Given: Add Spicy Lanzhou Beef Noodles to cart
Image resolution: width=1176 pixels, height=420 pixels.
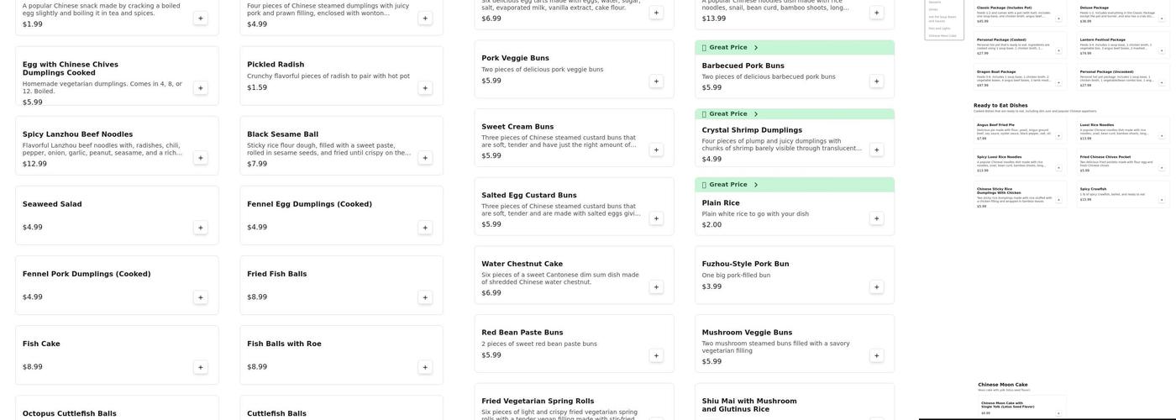Looking at the screenshot, I should [201, 158].
